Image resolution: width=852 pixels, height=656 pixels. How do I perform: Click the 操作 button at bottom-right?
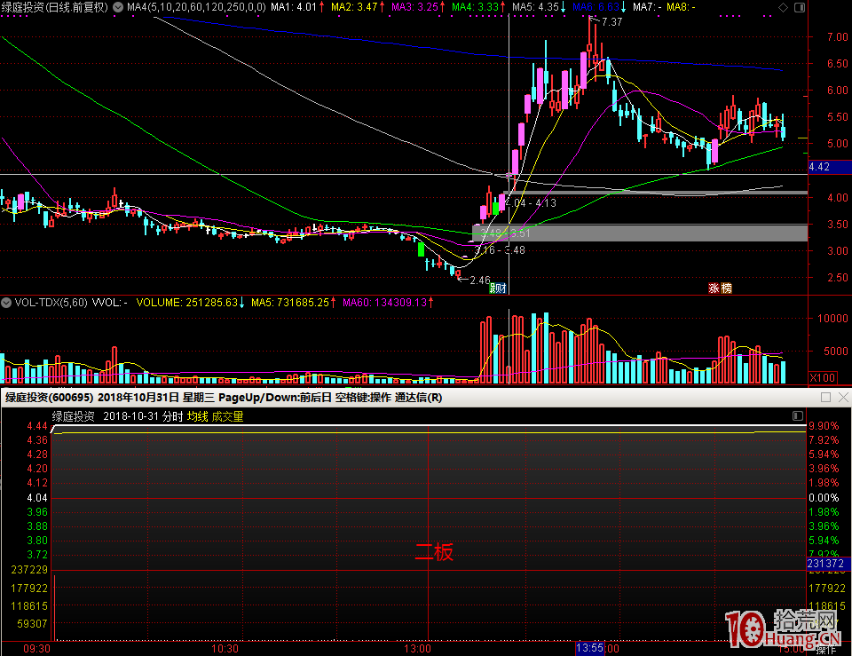click(826, 649)
